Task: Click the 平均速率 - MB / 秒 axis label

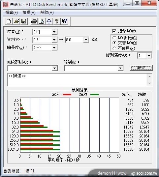Action: 64,160
